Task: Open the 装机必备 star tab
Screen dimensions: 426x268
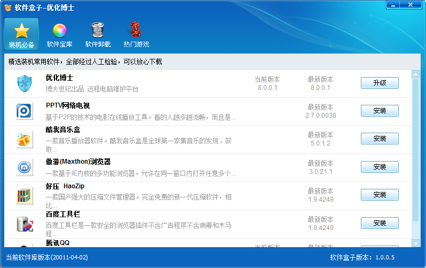Action: click(21, 34)
